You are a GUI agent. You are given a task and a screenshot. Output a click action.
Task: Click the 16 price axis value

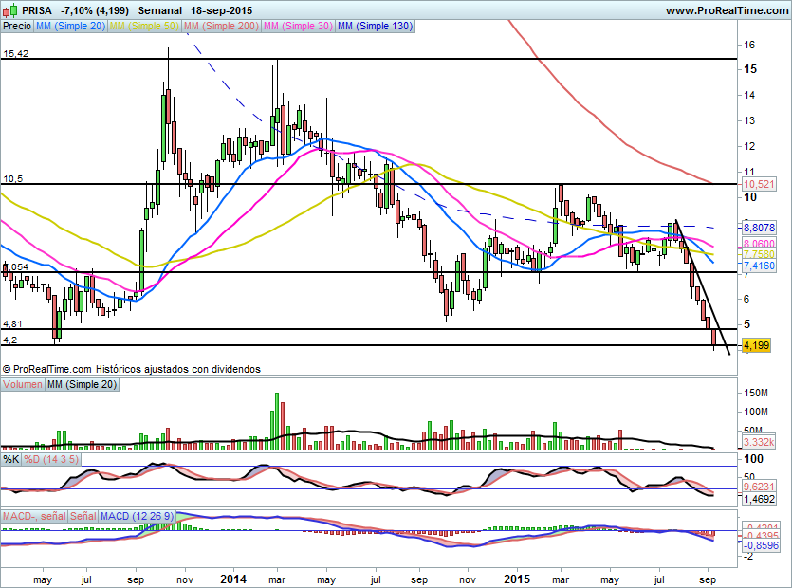point(749,45)
